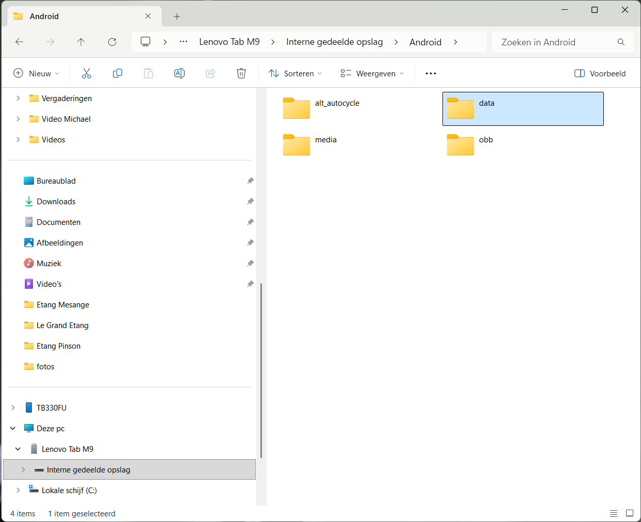Open a new tab with plus button
Screen dimensions: 641x522
point(177,17)
